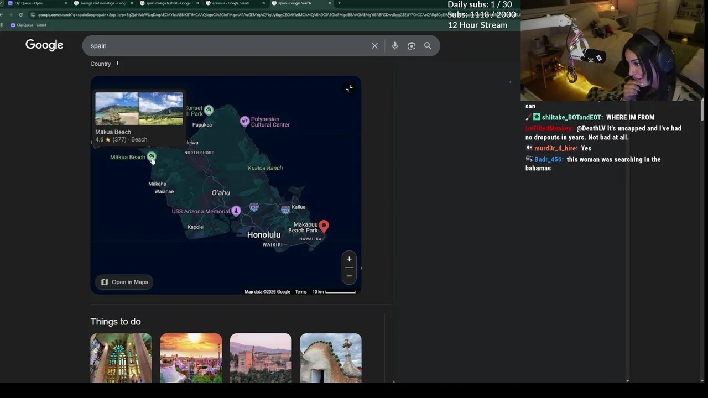This screenshot has height=398, width=708.
Task: Open Casa Milà chimney thing-to-do card
Action: point(330,358)
